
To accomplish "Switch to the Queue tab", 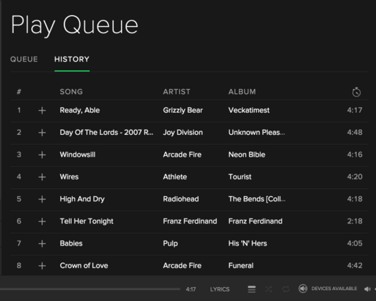I will pos(24,59).
